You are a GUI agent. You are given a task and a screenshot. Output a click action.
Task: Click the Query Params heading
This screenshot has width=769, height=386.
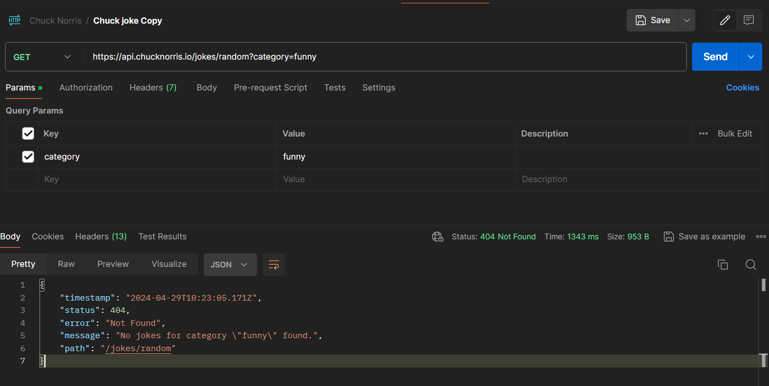coord(34,111)
